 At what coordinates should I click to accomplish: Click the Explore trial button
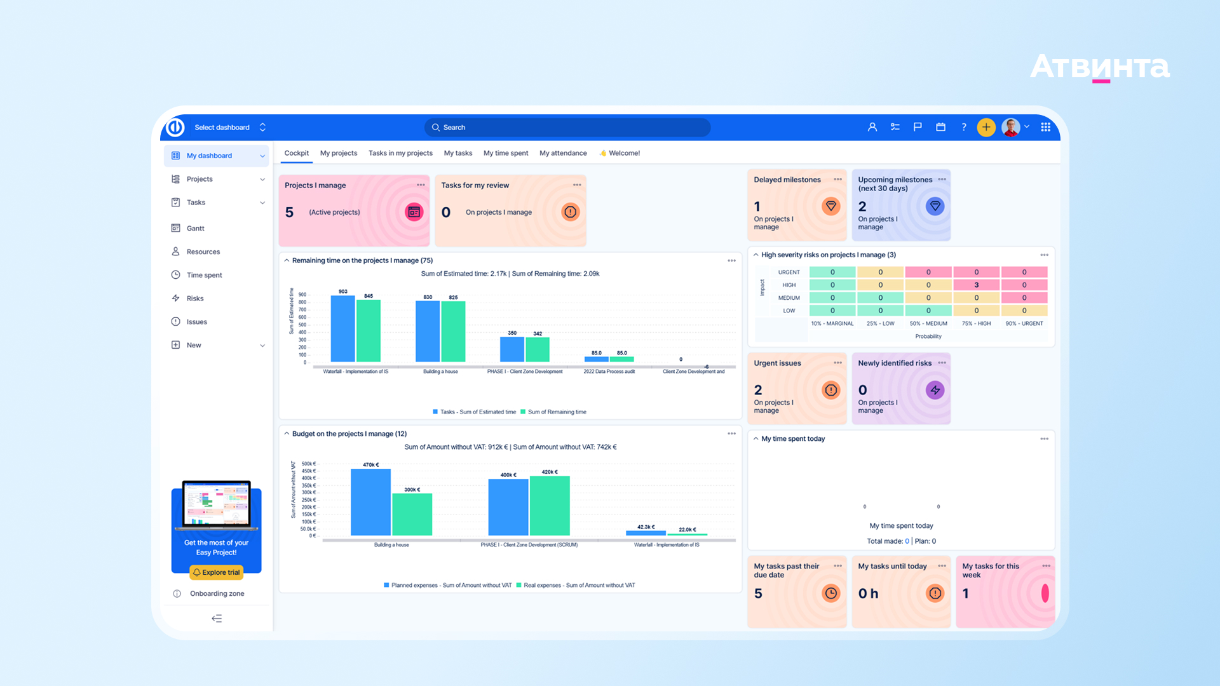click(x=216, y=572)
